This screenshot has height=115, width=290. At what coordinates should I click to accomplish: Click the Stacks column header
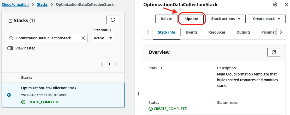pyautogui.click(x=27, y=78)
